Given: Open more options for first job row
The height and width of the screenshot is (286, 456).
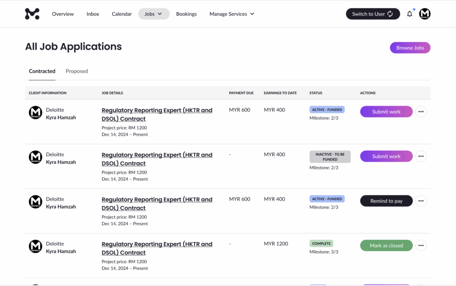Looking at the screenshot, I should 421,112.
